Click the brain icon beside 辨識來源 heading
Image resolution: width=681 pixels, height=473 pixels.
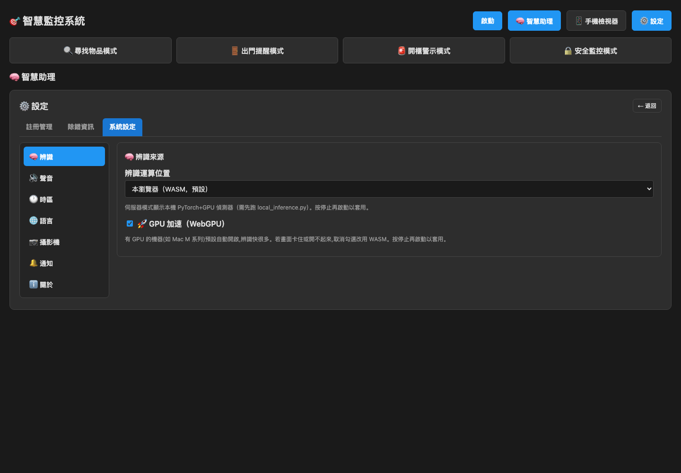point(129,157)
